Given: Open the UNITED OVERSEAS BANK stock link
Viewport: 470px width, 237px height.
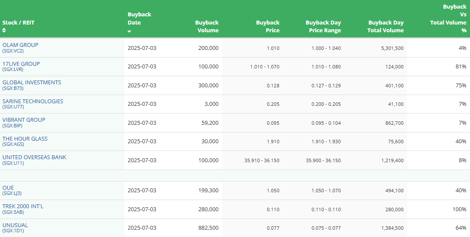Looking at the screenshot, I should point(34,157).
